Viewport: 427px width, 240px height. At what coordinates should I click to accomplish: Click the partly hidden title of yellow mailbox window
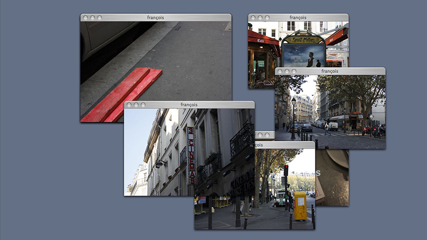click(x=259, y=145)
